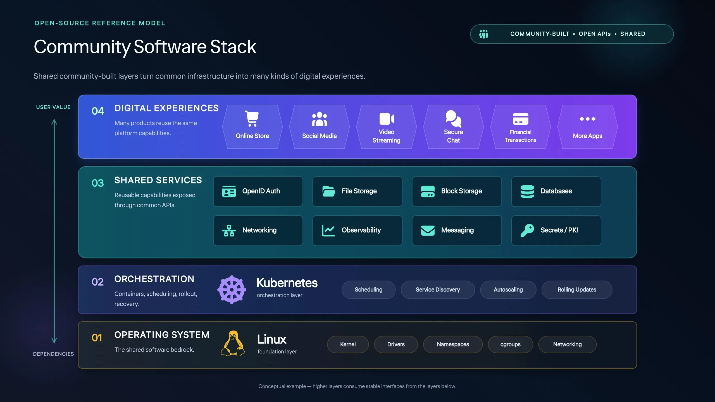Select the Observability chart icon
Viewport: 715px width, 402px height.
[x=328, y=231]
